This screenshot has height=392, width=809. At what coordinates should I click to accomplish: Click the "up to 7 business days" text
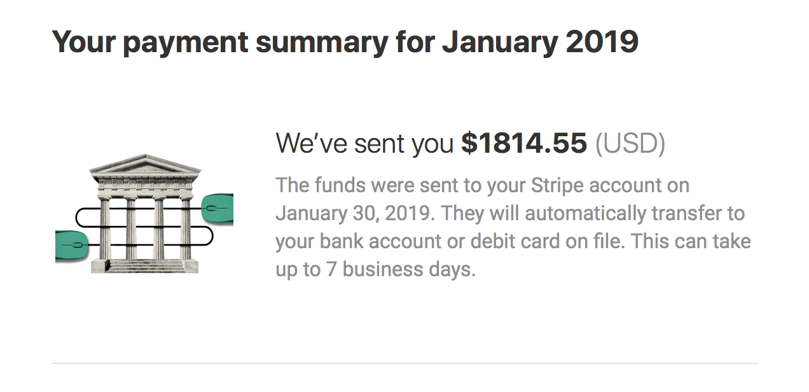pos(375,269)
